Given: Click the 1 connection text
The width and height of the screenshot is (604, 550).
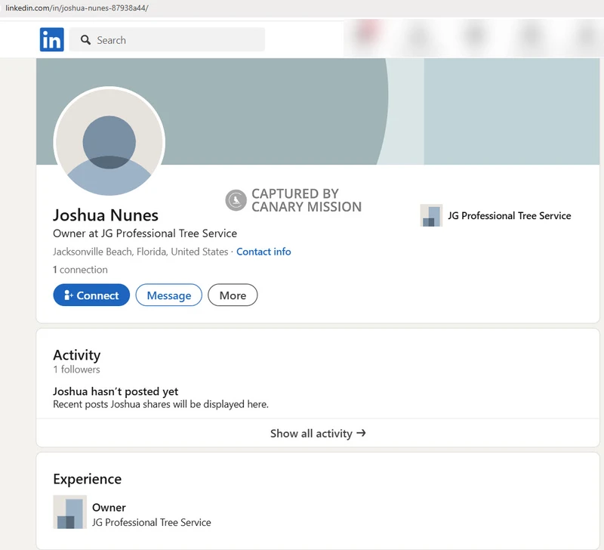Looking at the screenshot, I should point(80,270).
